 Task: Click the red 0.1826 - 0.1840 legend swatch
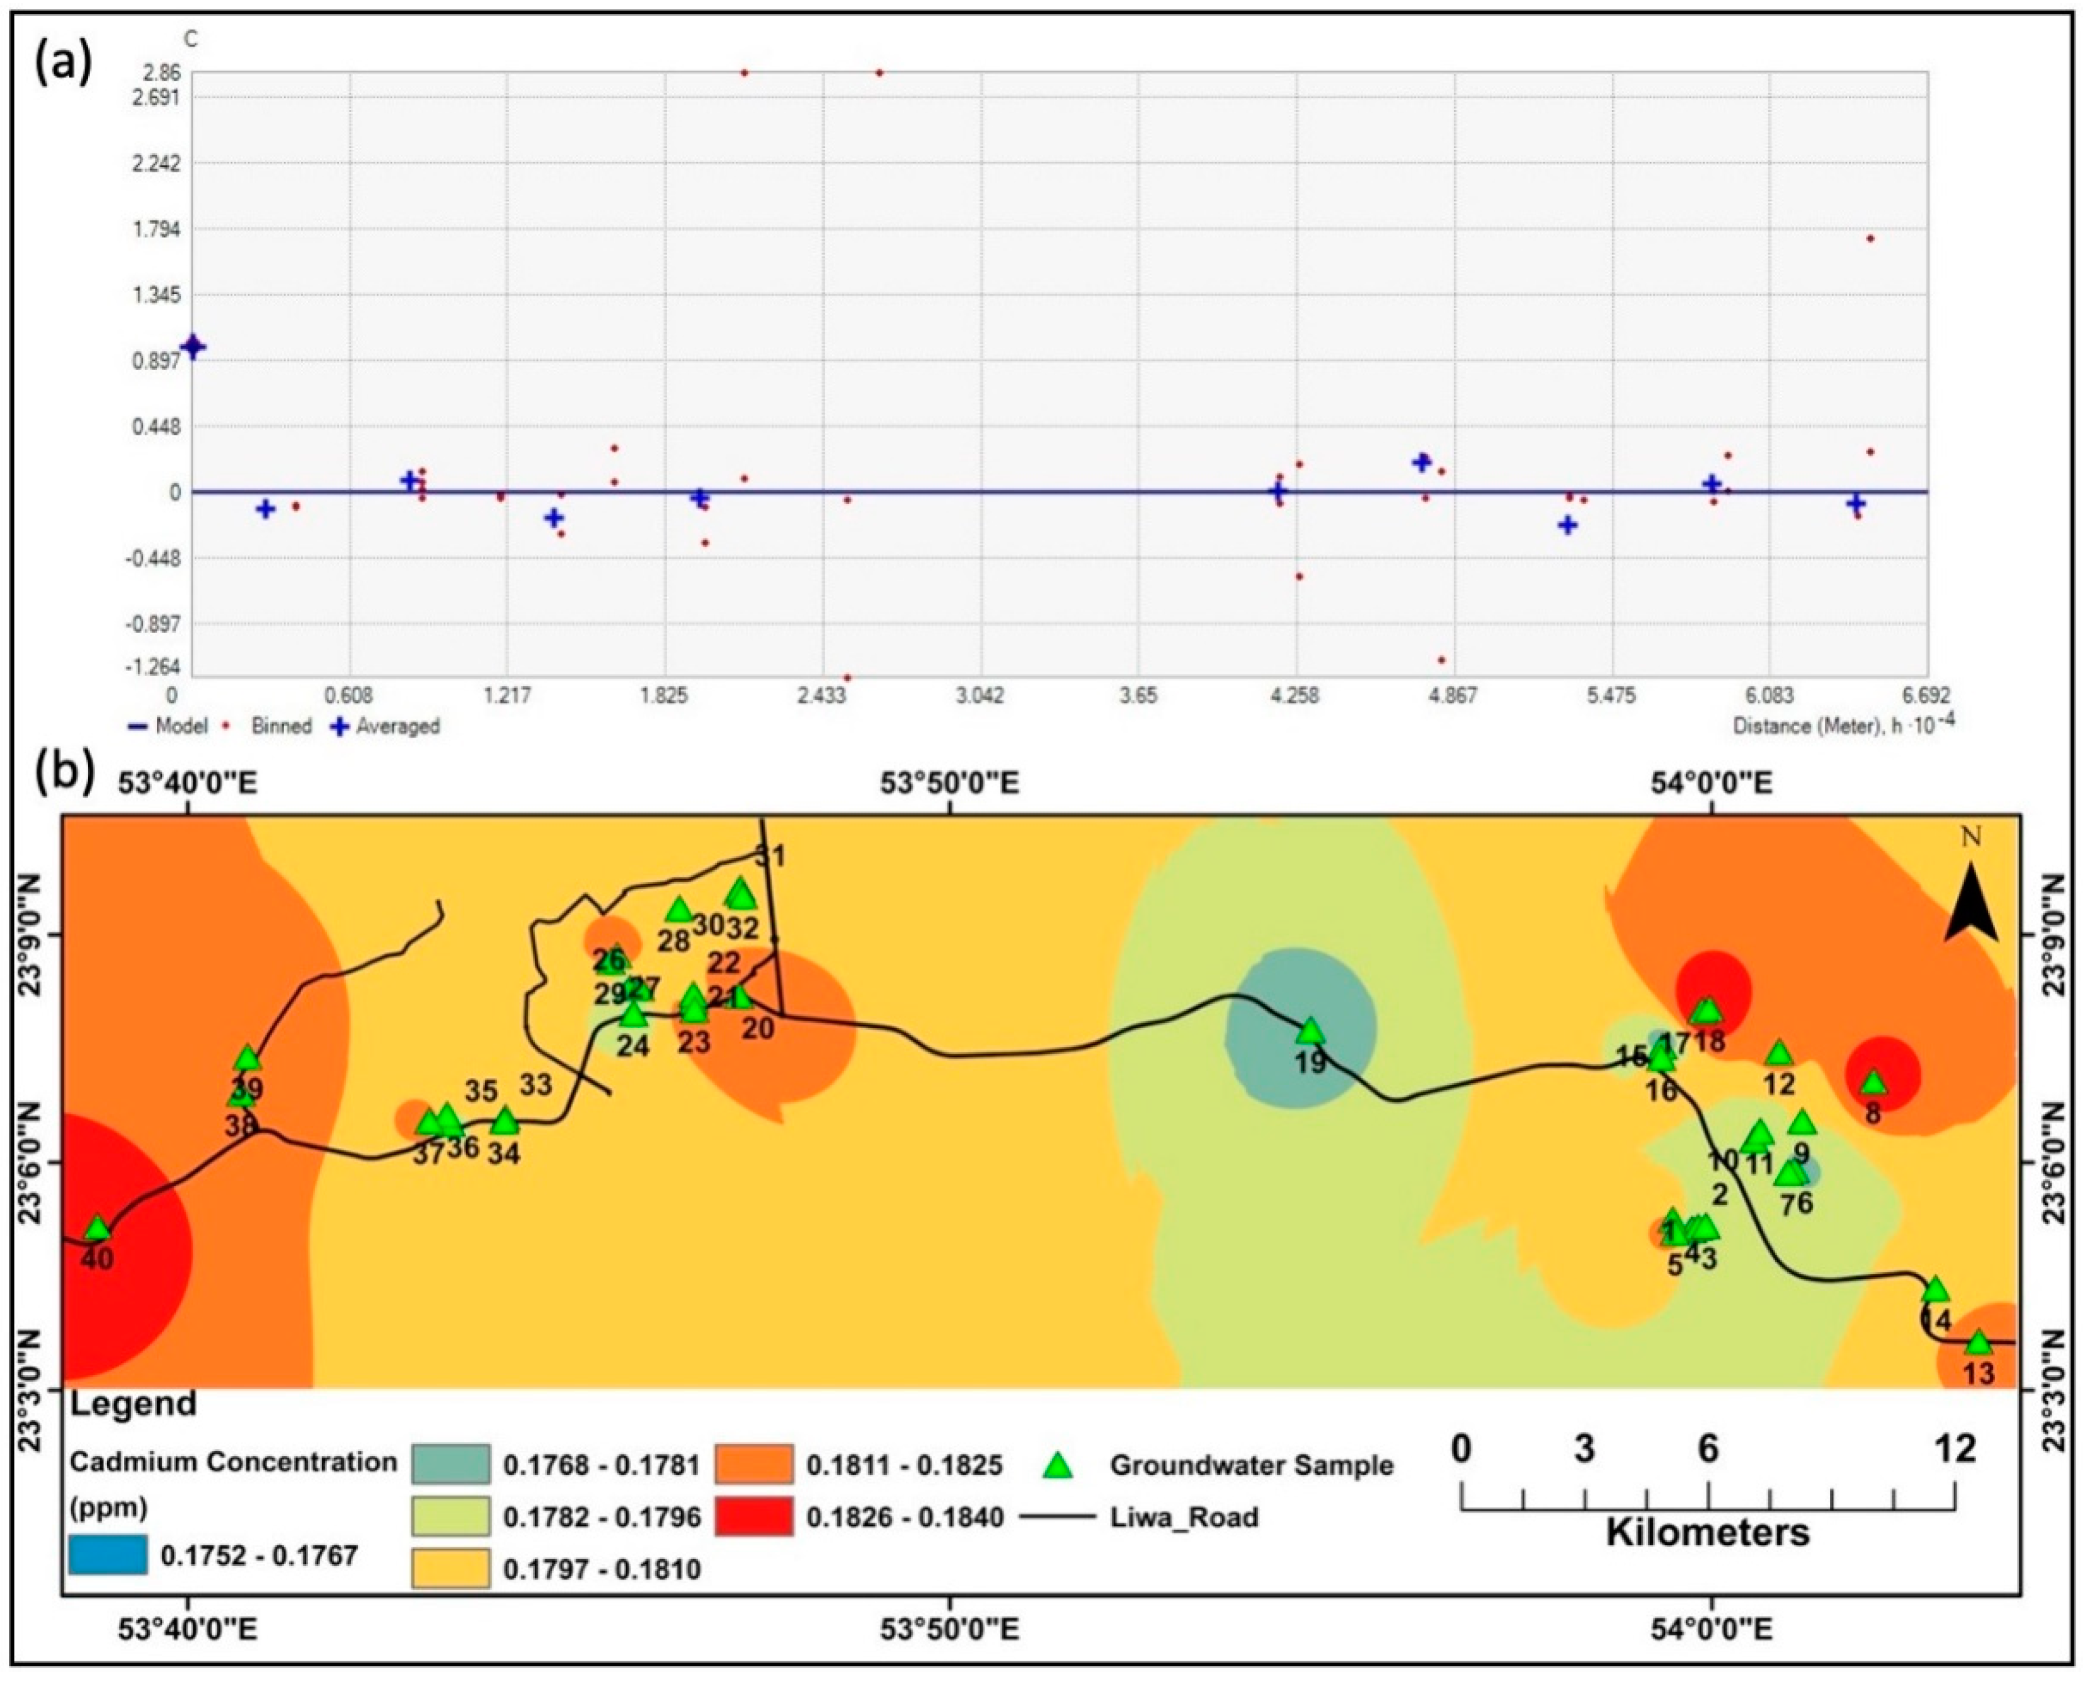[754, 1516]
